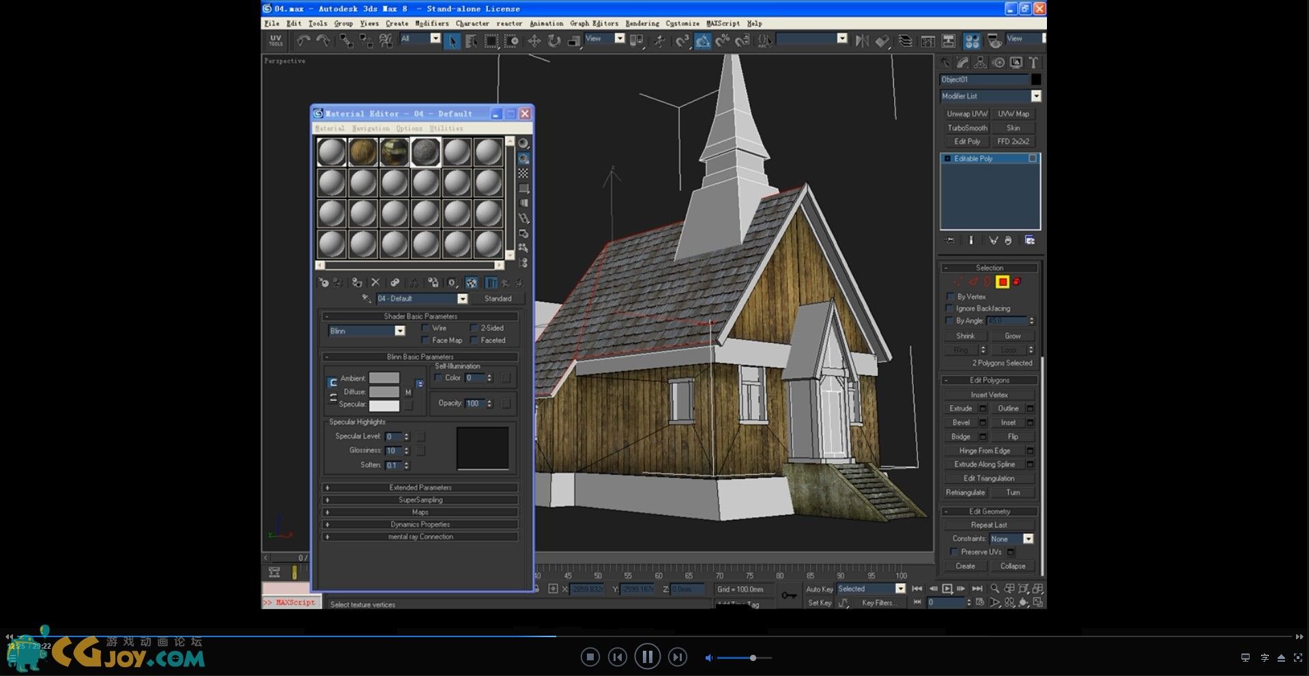Open Material Editor Navigation menu
1309x676 pixels.
point(371,128)
